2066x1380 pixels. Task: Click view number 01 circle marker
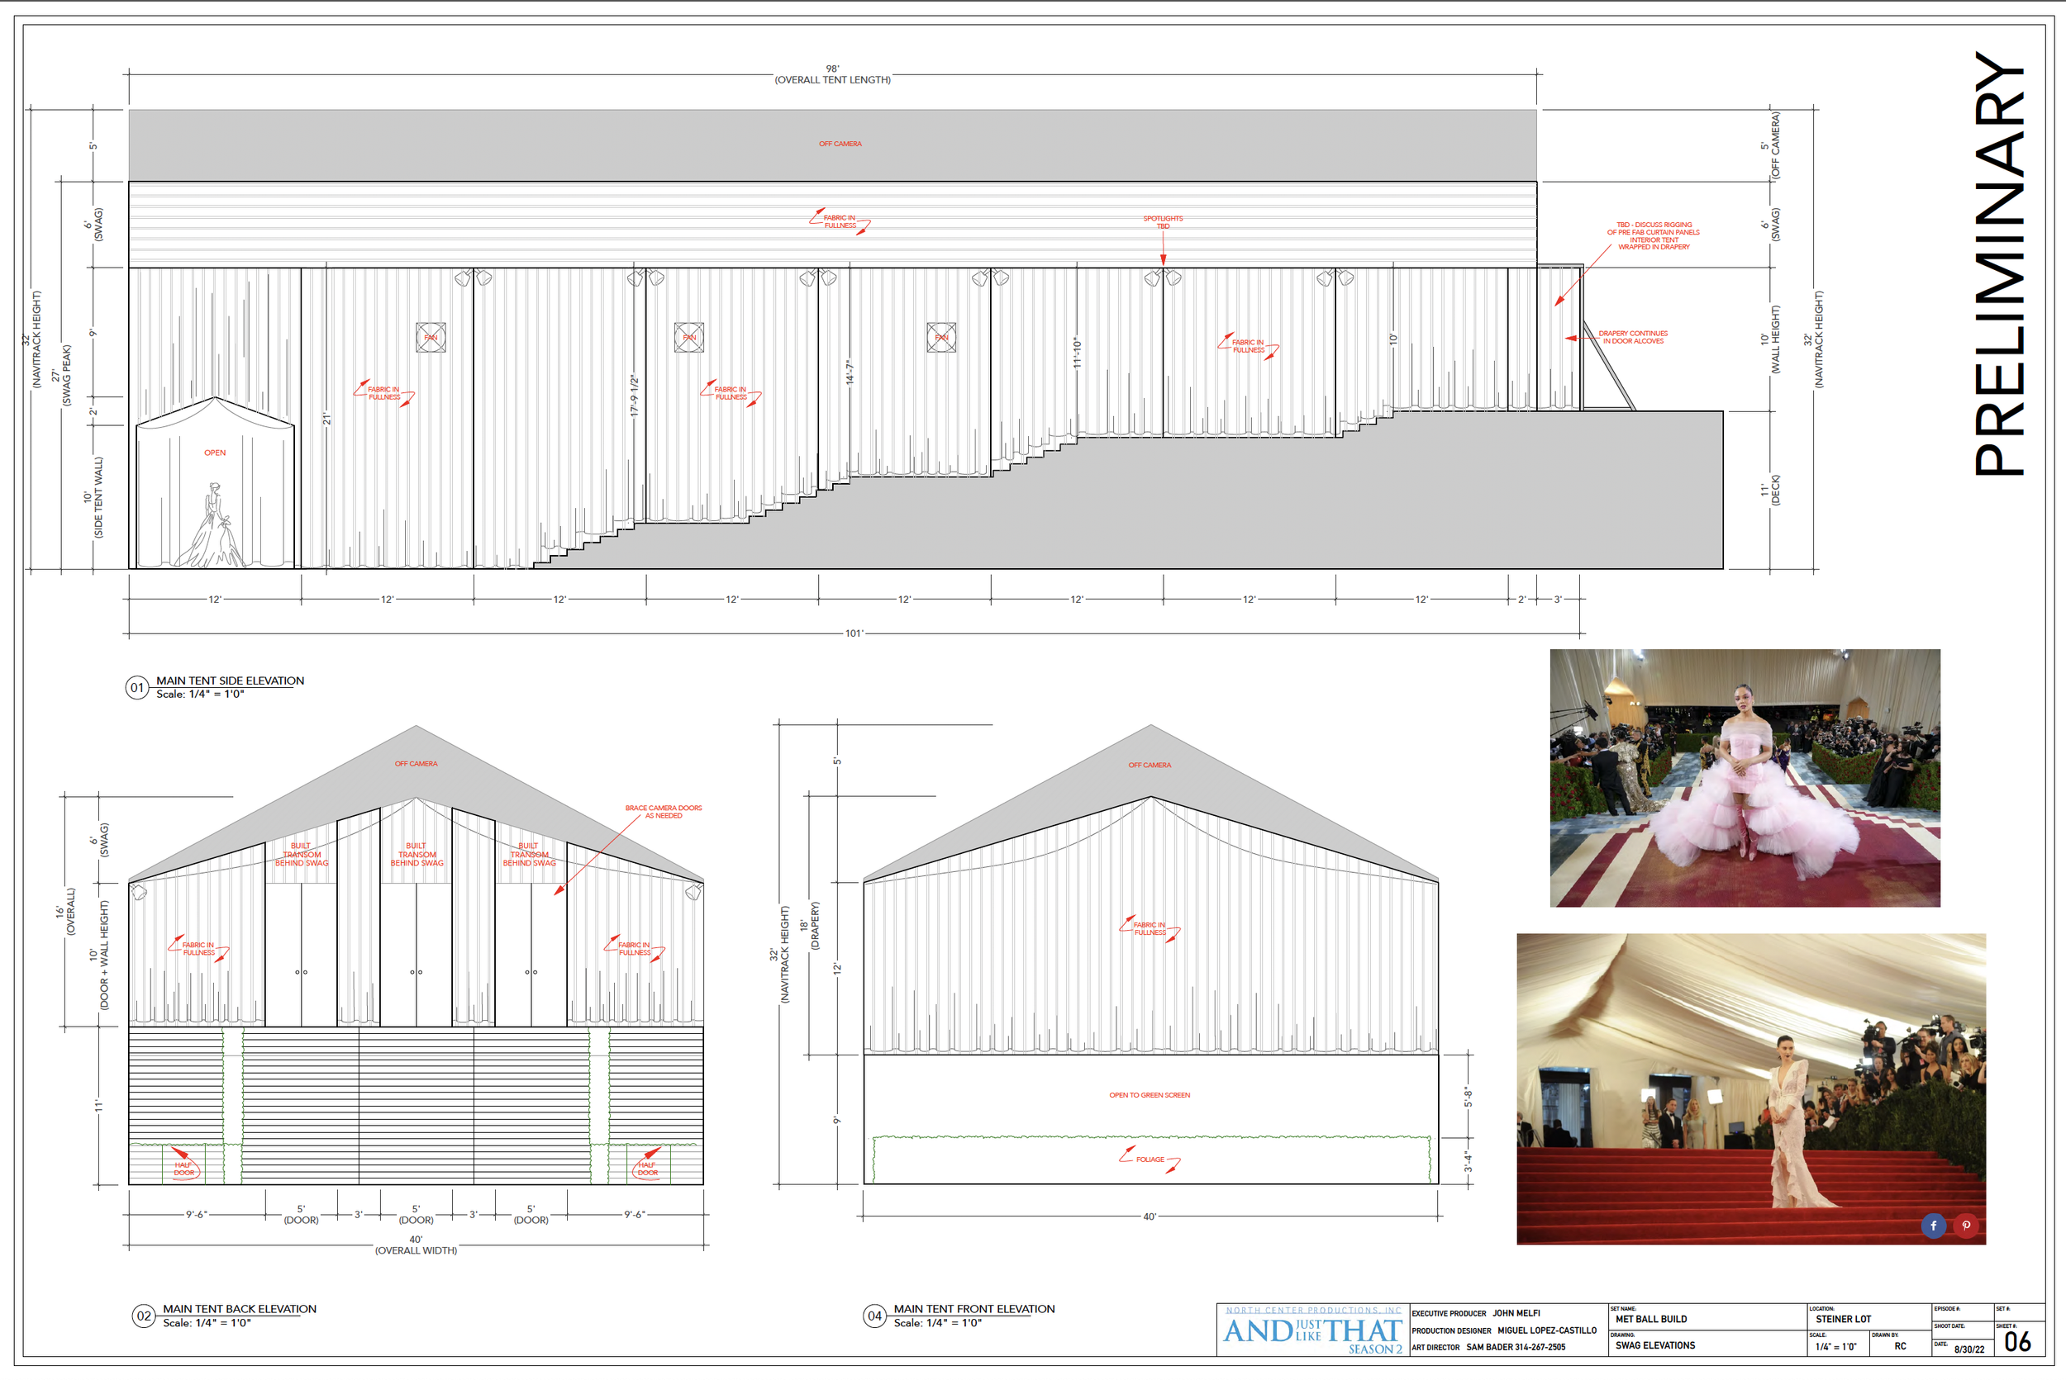[x=136, y=687]
